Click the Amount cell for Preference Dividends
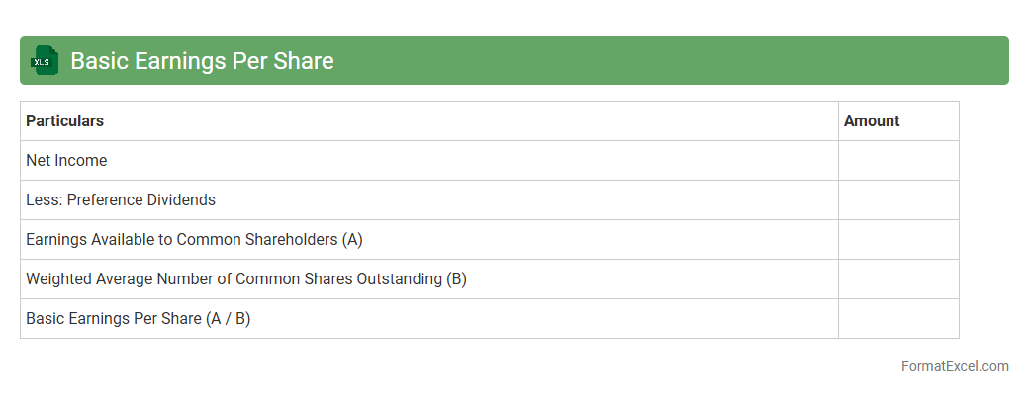 898,200
